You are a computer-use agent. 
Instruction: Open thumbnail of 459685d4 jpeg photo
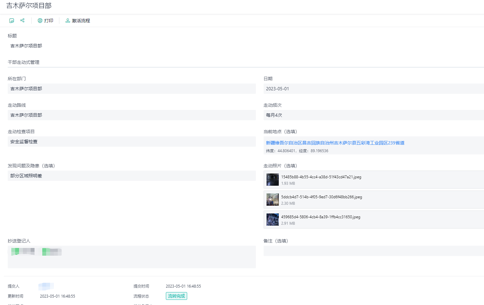272,220
